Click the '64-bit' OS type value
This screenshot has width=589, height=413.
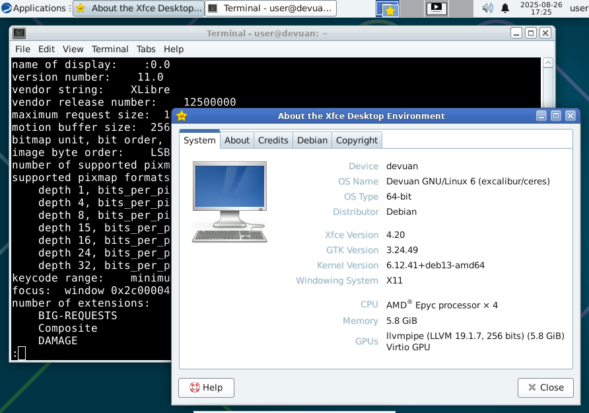click(x=399, y=196)
